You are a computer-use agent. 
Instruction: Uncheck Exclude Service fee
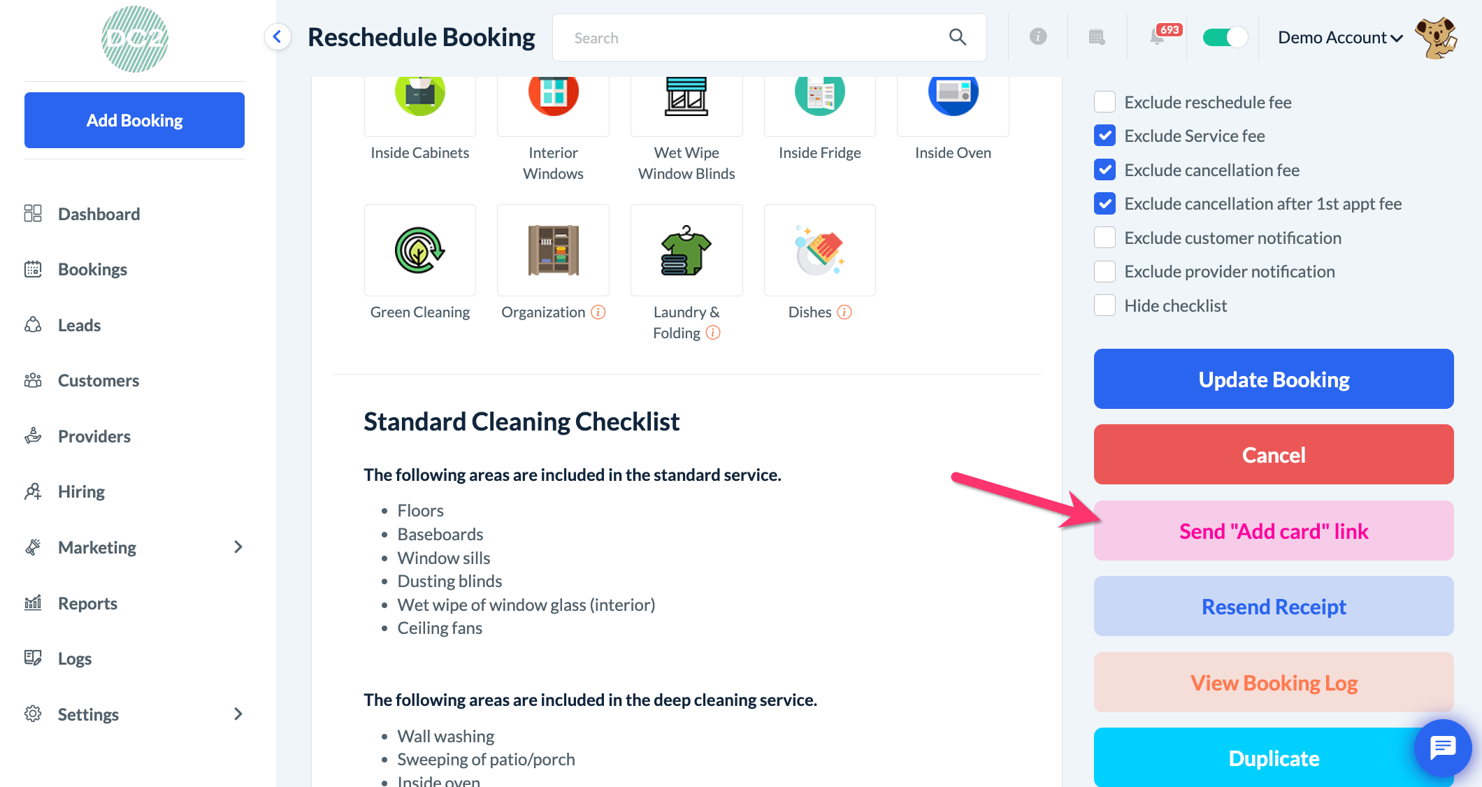pos(1105,136)
